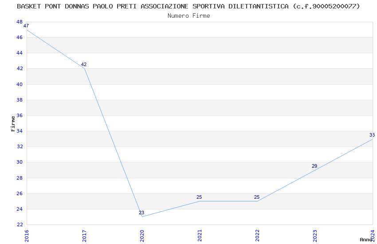Click the data label 47 for 2016

[26, 26]
